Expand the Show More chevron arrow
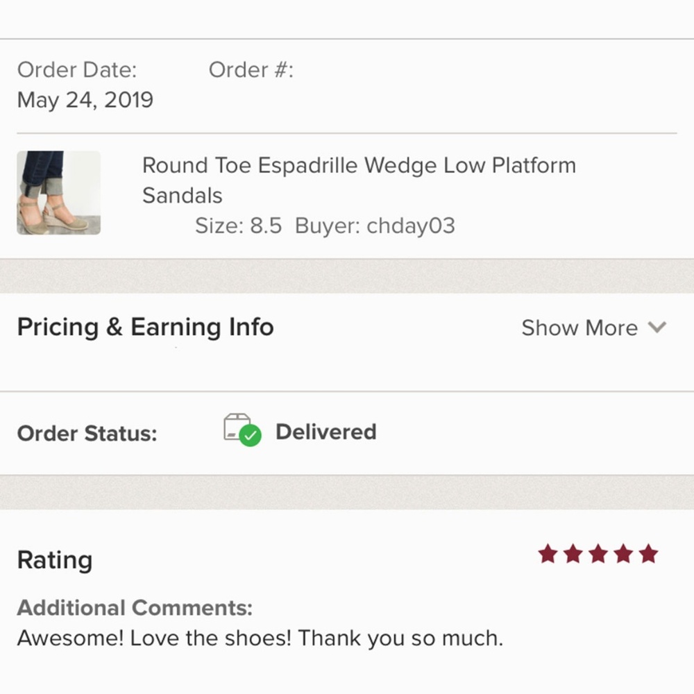This screenshot has width=694, height=694. [657, 328]
